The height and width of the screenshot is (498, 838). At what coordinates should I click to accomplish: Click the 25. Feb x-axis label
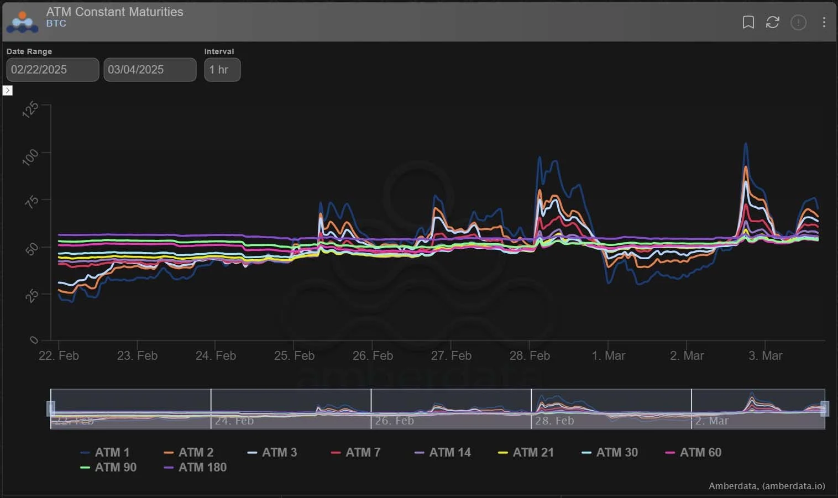[x=294, y=355]
